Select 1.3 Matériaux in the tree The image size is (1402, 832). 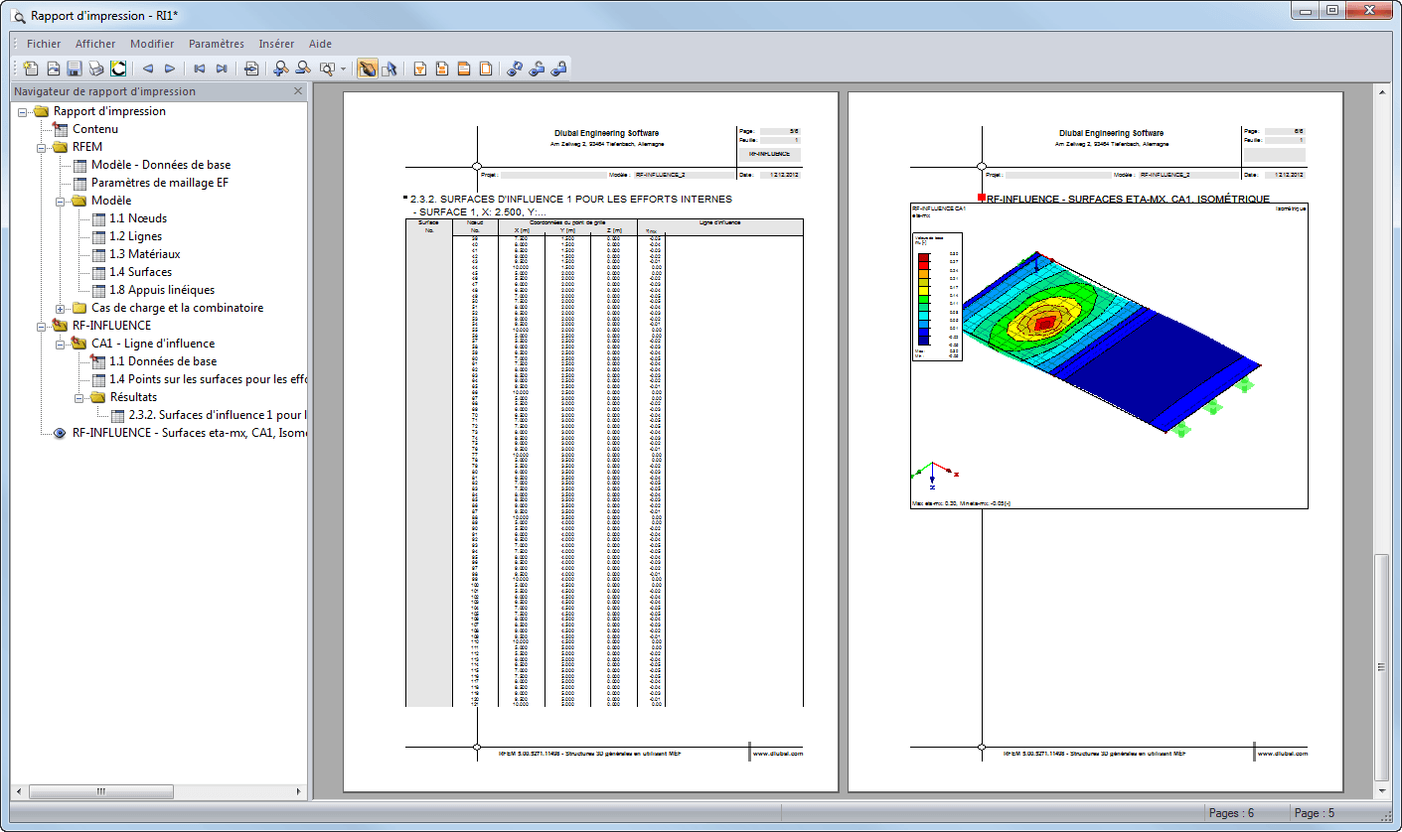click(x=144, y=254)
